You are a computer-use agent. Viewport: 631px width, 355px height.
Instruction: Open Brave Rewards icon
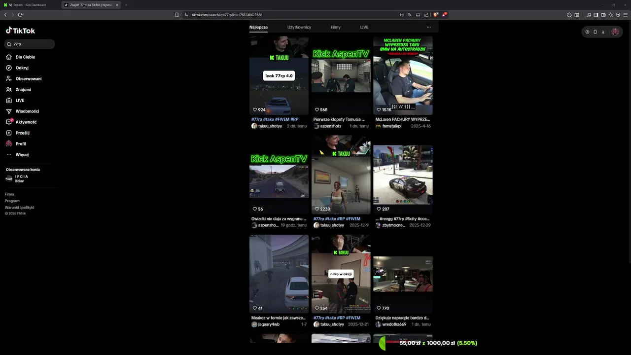[x=444, y=15]
